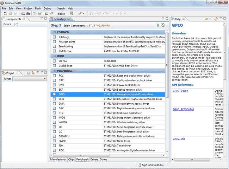Screen dimensions: 229x169
Task: Switch to the Drivers tab
Action: pyautogui.click(x=94, y=160)
